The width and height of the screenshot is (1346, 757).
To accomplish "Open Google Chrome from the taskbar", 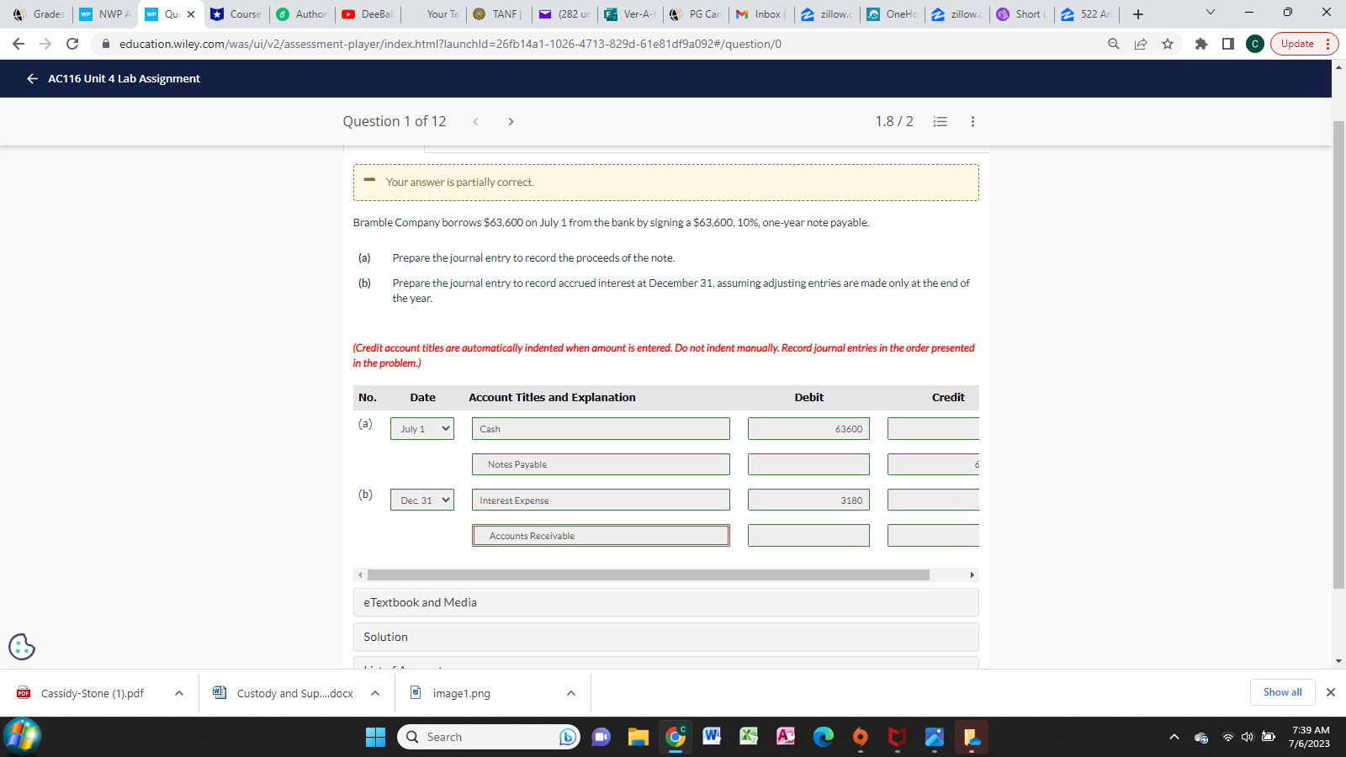I will pyautogui.click(x=674, y=737).
